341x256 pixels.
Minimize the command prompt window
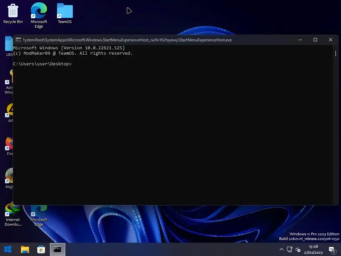pyautogui.click(x=300, y=40)
